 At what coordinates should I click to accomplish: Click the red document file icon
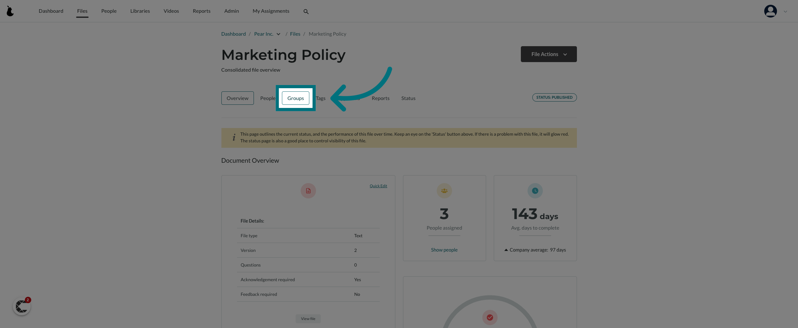coord(308,191)
